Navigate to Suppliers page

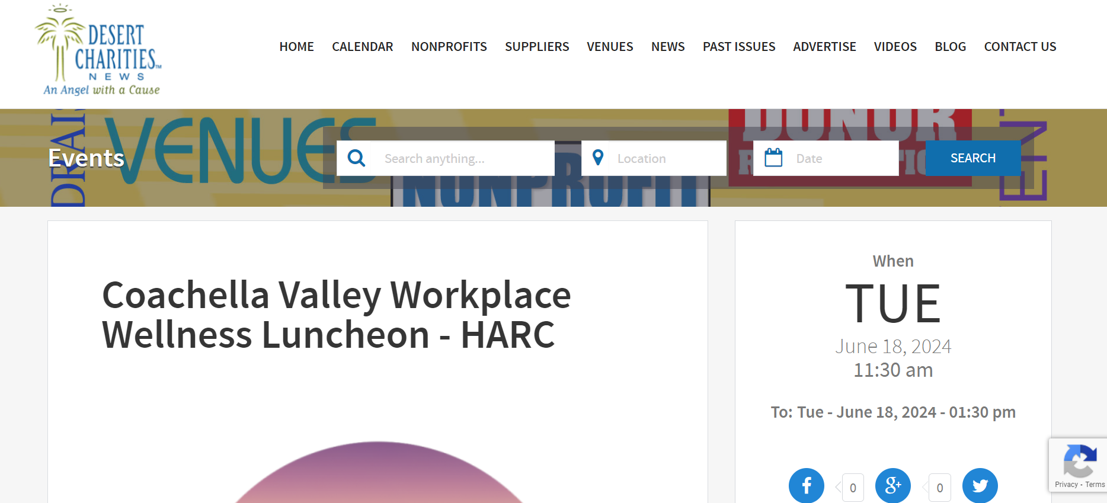click(536, 47)
